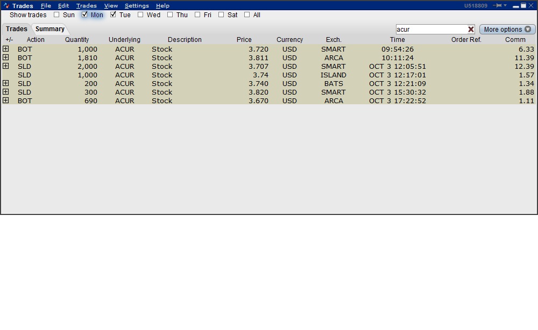This screenshot has width=538, height=330.
Task: Click time 10:11:24 cell
Action: (398, 58)
